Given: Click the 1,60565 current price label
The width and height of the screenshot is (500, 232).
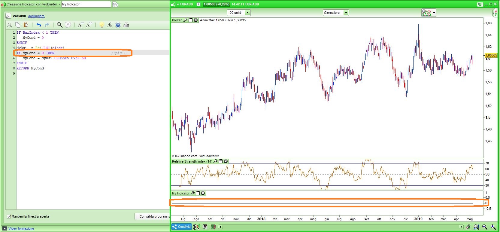Looking at the screenshot, I should 491,55.
